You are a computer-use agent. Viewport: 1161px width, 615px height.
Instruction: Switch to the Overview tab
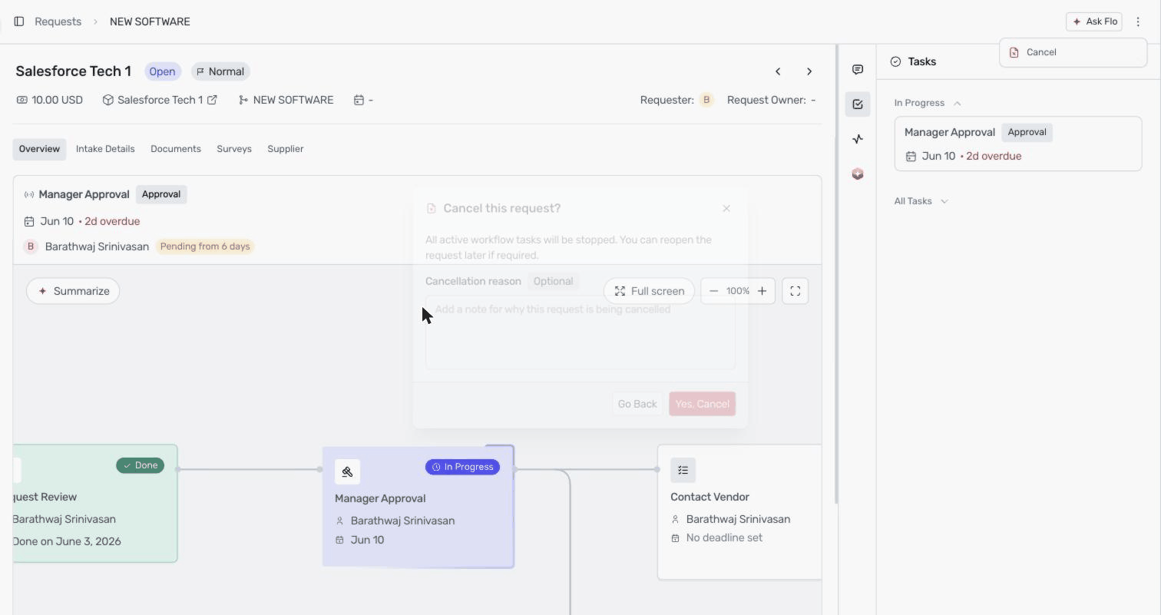coord(39,149)
